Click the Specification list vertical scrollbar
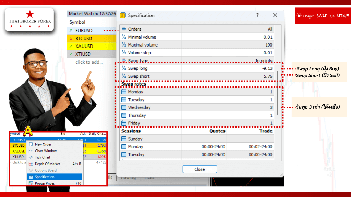 (x=278, y=93)
